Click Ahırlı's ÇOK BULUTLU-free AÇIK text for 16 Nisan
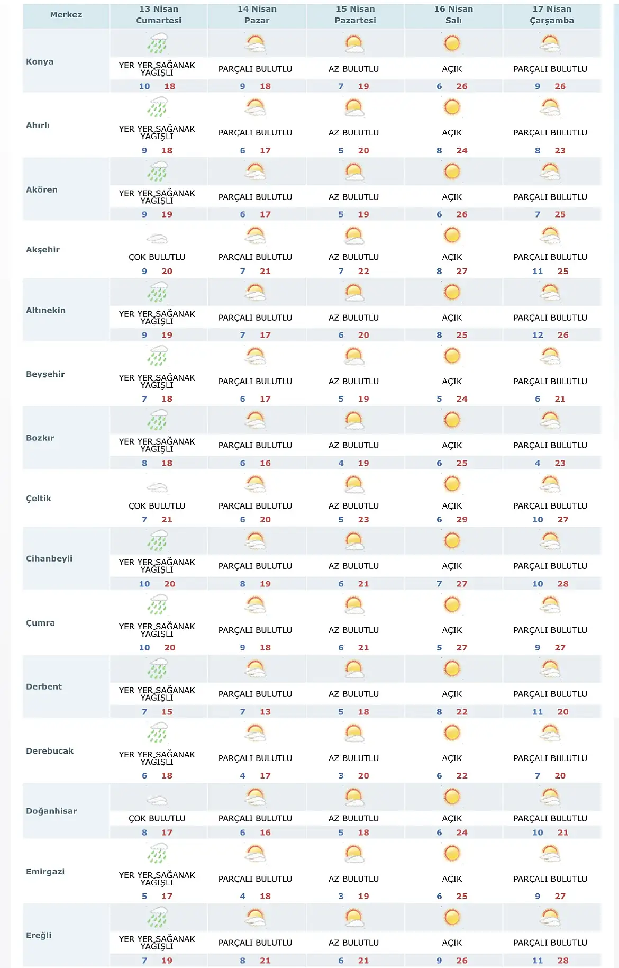The image size is (619, 968). pos(452,133)
